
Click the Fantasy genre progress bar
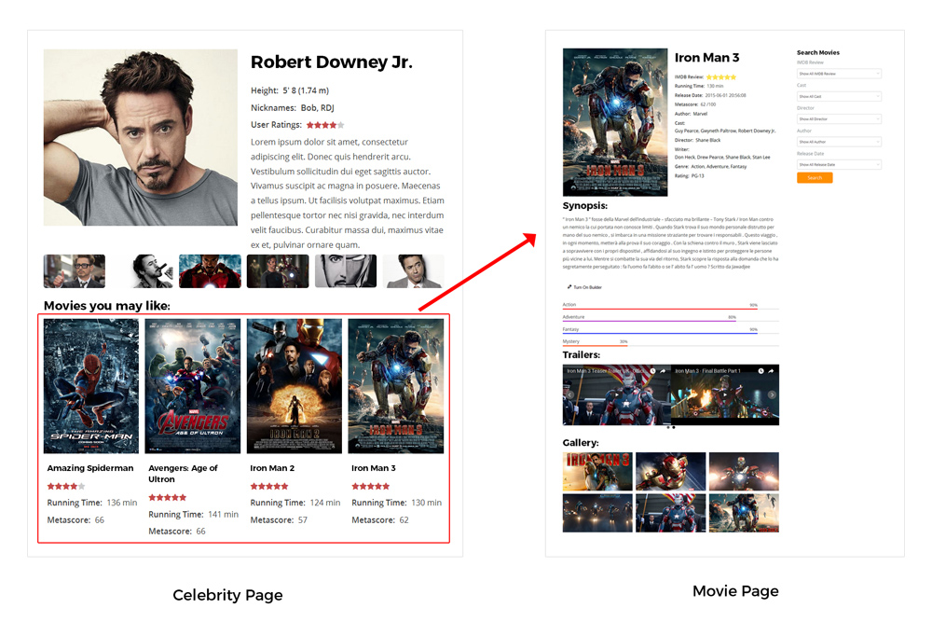tap(670, 333)
